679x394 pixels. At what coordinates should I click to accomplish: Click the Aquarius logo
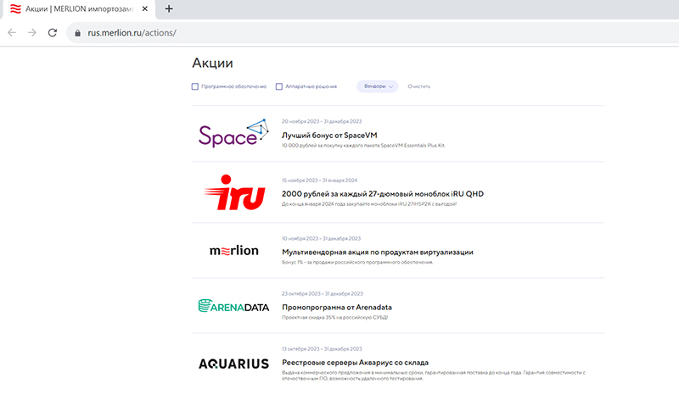233,363
